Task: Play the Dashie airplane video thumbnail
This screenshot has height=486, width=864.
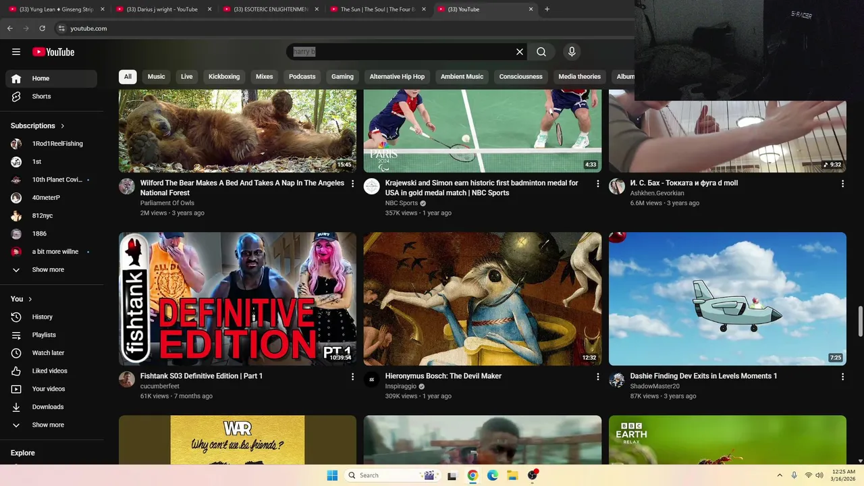Action: (x=728, y=299)
